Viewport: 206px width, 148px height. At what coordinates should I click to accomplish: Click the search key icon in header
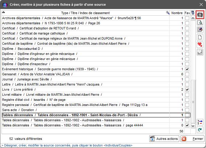(x=168, y=13)
